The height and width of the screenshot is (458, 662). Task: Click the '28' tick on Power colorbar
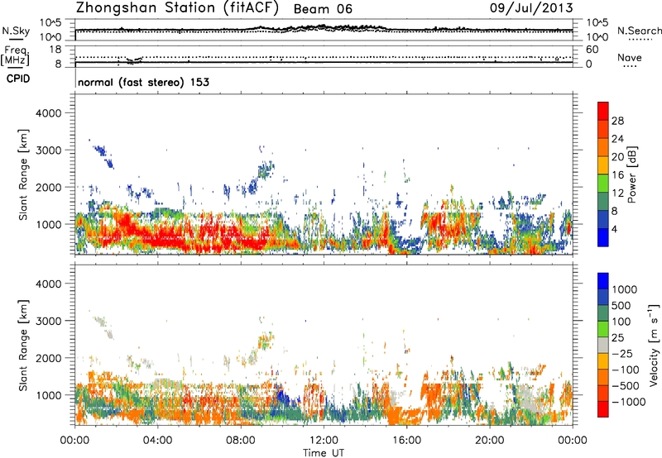tap(617, 121)
